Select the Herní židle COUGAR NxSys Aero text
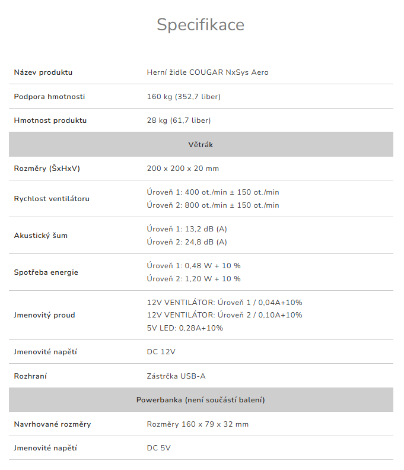The width and height of the screenshot is (404, 470). pos(208,72)
